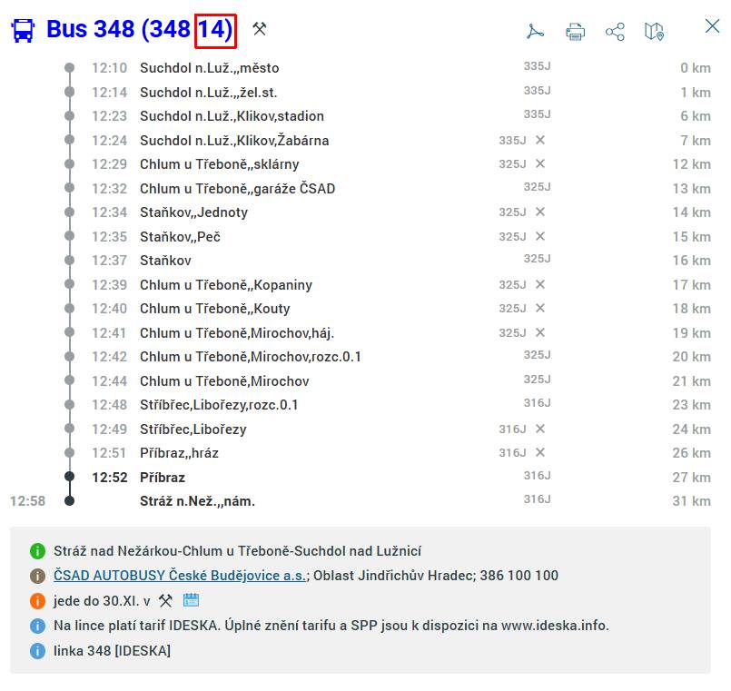Click the brown info icon by ČSAD
Image resolution: width=731 pixels, height=691 pixels.
pos(37,576)
